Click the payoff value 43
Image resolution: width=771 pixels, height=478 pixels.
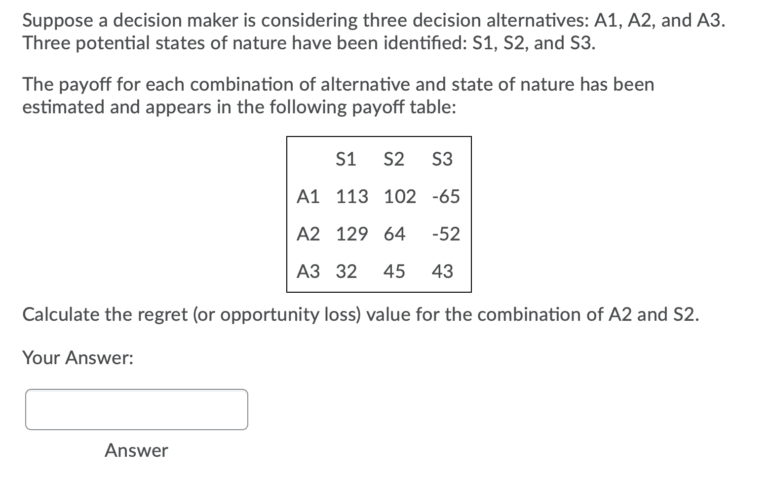(x=442, y=272)
